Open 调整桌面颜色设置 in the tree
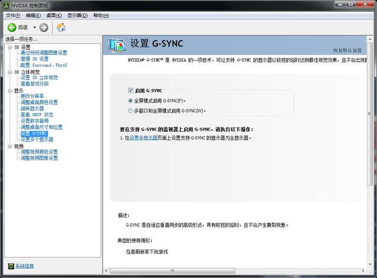The image size is (377, 278). pyautogui.click(x=39, y=102)
